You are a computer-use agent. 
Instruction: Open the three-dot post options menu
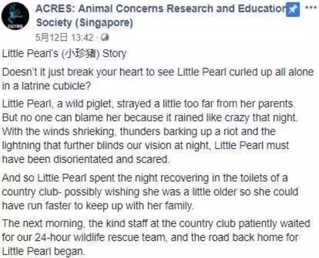click(311, 8)
